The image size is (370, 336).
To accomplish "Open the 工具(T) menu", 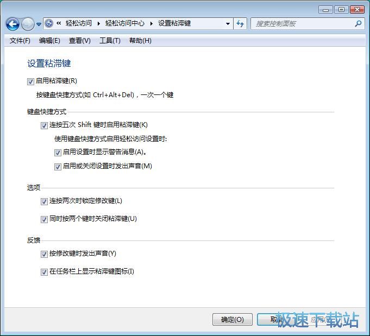I will 110,41.
